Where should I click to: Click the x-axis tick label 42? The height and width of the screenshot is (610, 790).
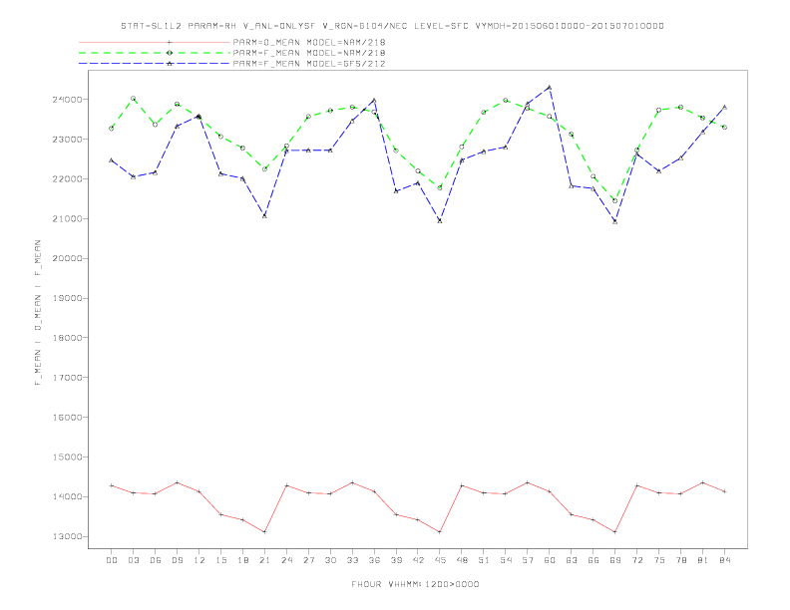[418, 560]
